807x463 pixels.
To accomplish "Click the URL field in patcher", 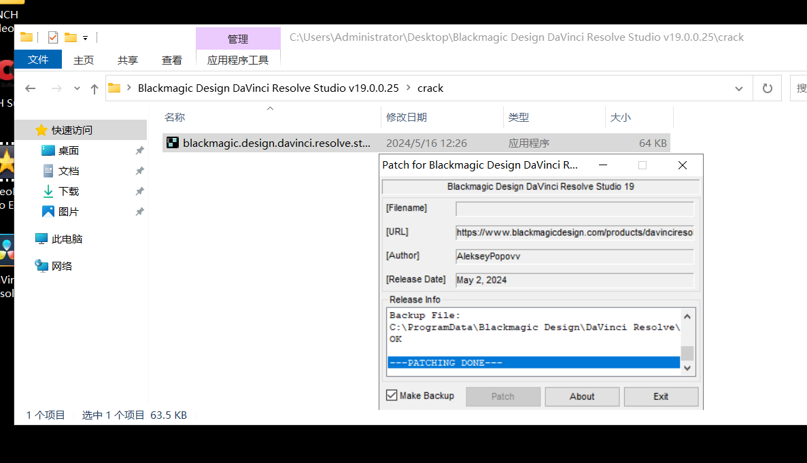I will pyautogui.click(x=574, y=233).
